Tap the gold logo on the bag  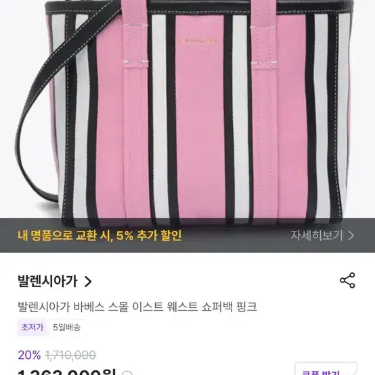pyautogui.click(x=200, y=41)
